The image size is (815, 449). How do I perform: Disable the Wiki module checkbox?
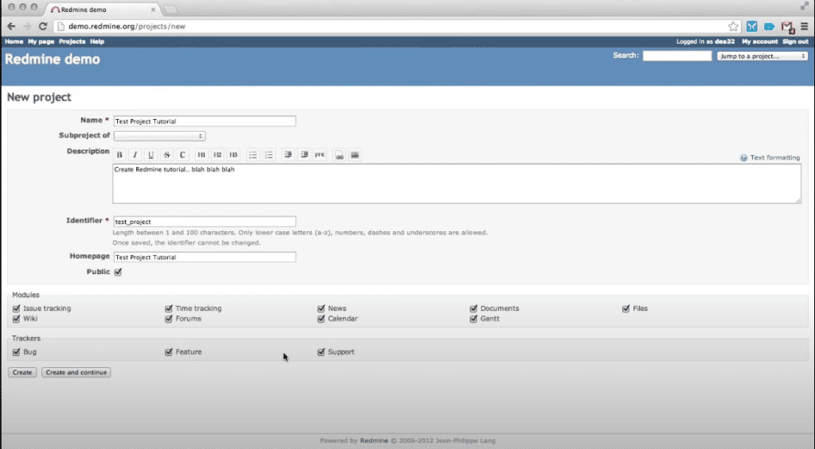[x=16, y=319]
